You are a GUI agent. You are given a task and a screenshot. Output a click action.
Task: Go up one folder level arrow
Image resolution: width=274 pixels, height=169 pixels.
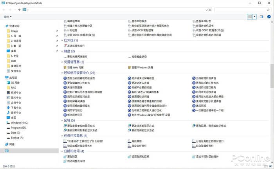[19, 10]
